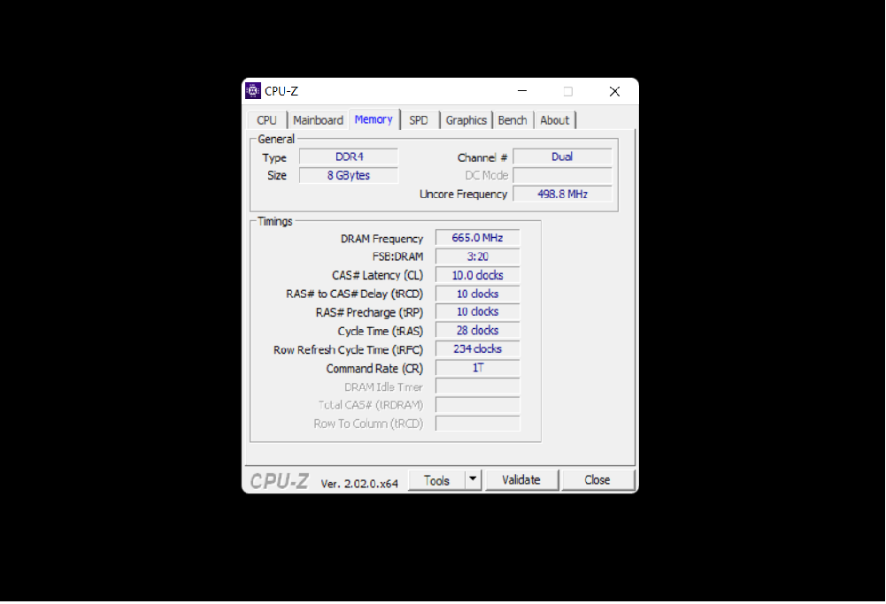Click the Dual channel value field
This screenshot has width=886, height=604.
(562, 157)
